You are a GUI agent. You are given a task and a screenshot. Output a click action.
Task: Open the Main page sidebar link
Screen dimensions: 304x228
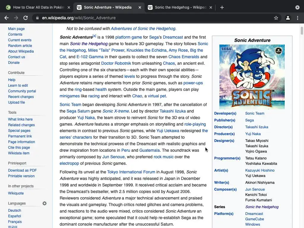16,29
